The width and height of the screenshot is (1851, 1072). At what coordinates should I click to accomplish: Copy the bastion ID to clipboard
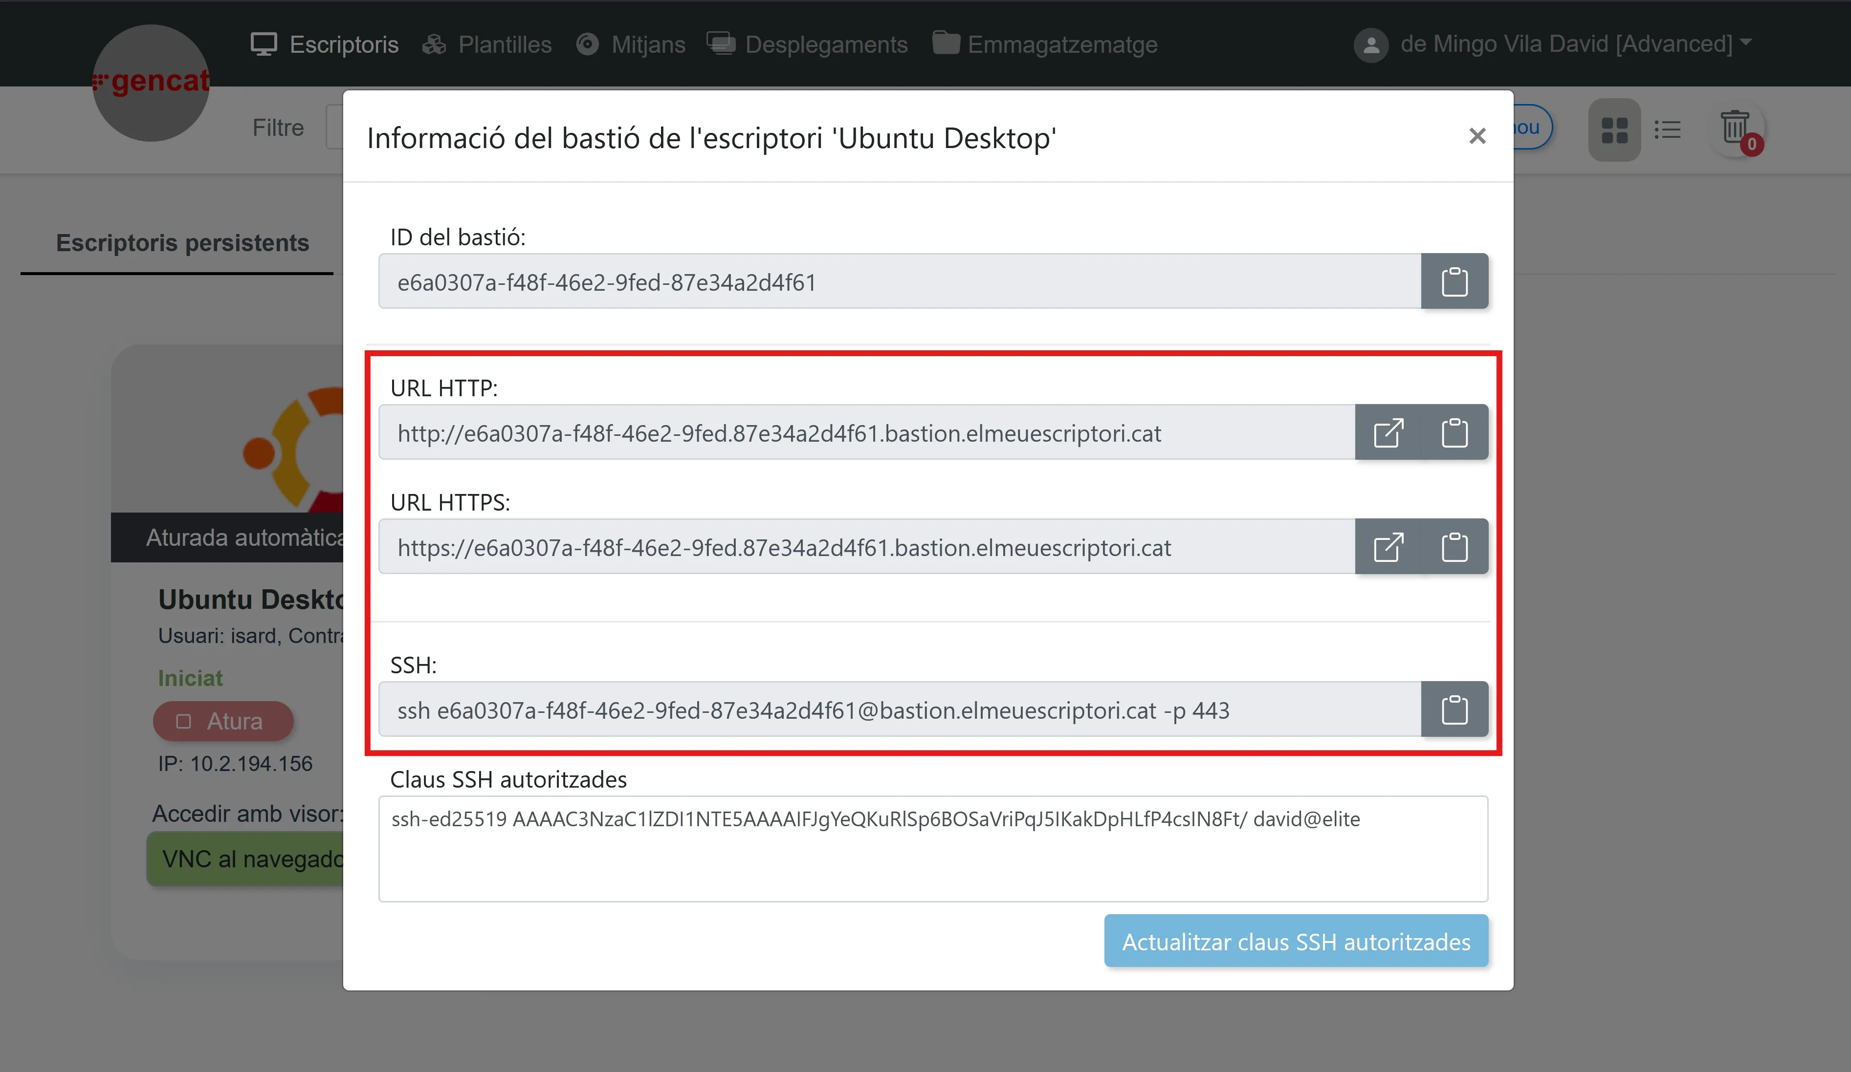tap(1454, 282)
